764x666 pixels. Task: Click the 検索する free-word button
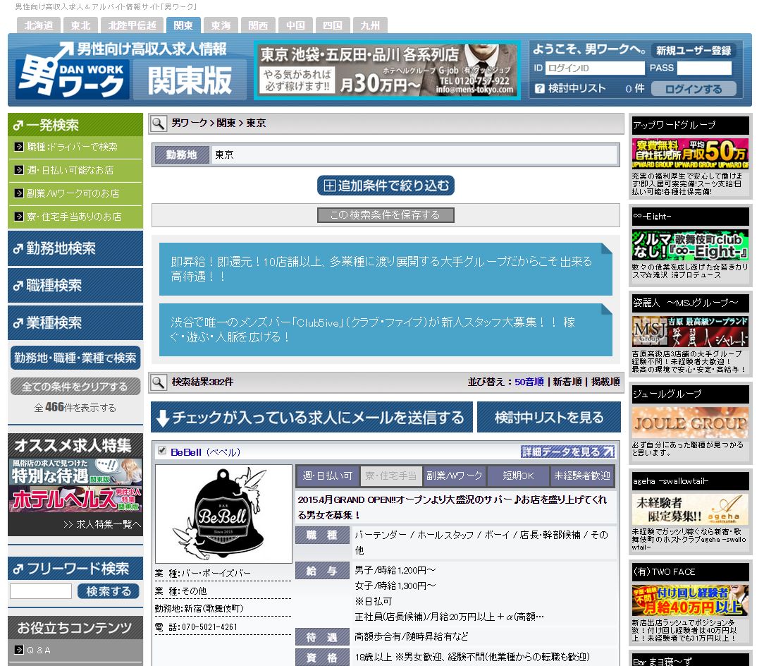(x=108, y=591)
